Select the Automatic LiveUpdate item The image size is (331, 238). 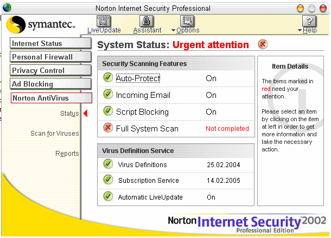click(x=150, y=197)
